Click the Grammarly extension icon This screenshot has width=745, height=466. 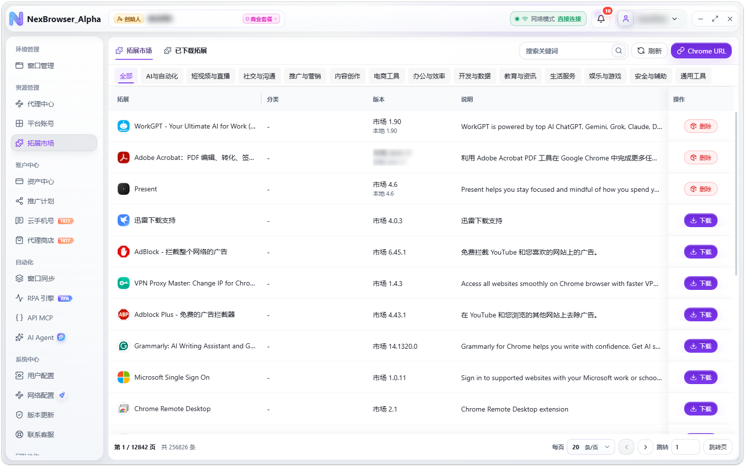(x=124, y=346)
